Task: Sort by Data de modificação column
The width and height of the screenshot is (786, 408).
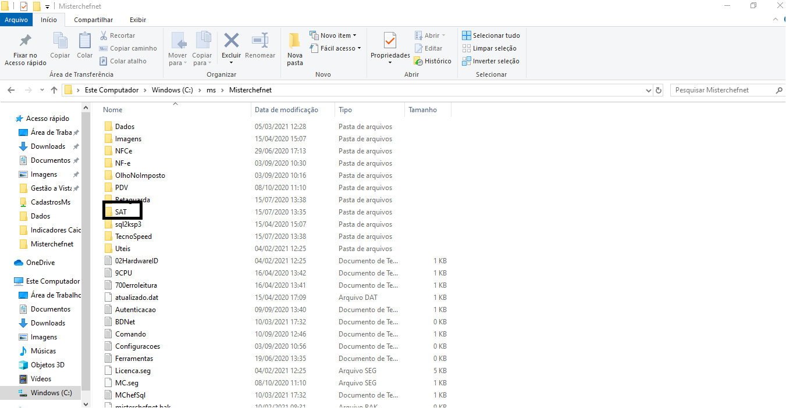Action: [x=286, y=110]
